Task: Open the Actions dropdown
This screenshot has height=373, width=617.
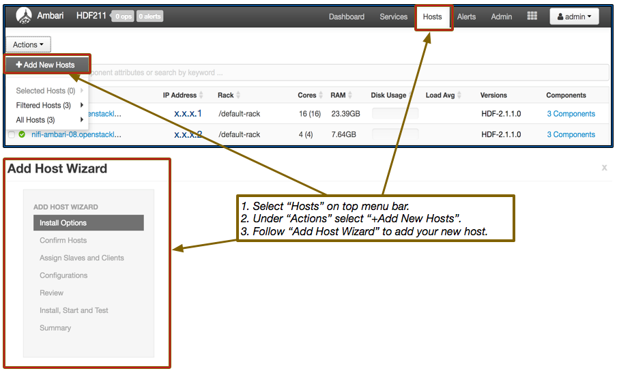Action: tap(29, 45)
